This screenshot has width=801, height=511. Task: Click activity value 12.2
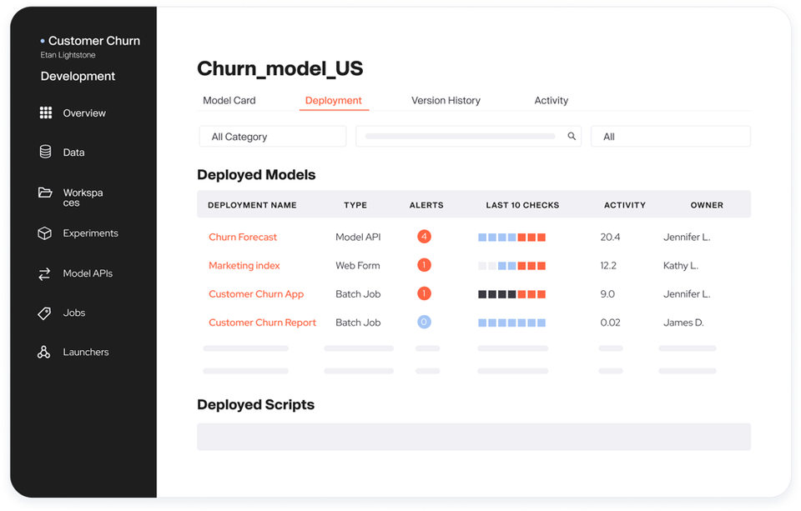click(x=608, y=265)
